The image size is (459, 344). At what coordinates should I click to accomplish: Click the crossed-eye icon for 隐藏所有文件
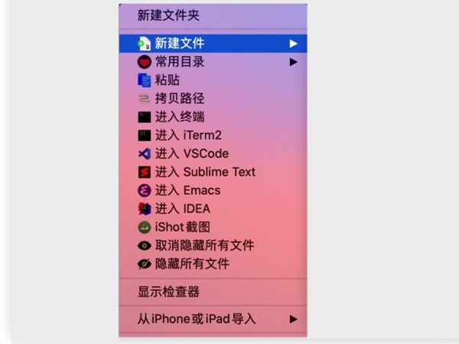click(145, 264)
